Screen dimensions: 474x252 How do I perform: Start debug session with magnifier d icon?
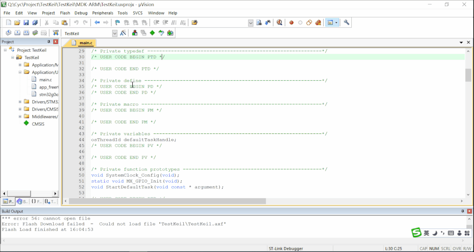[x=279, y=23]
